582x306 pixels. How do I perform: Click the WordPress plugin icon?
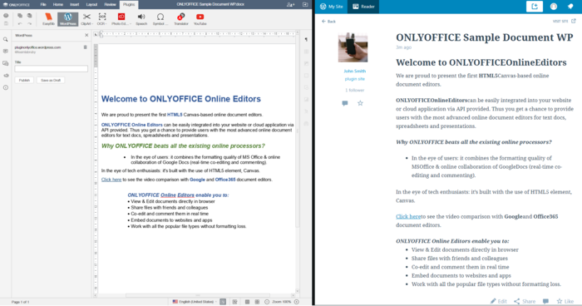68,19
